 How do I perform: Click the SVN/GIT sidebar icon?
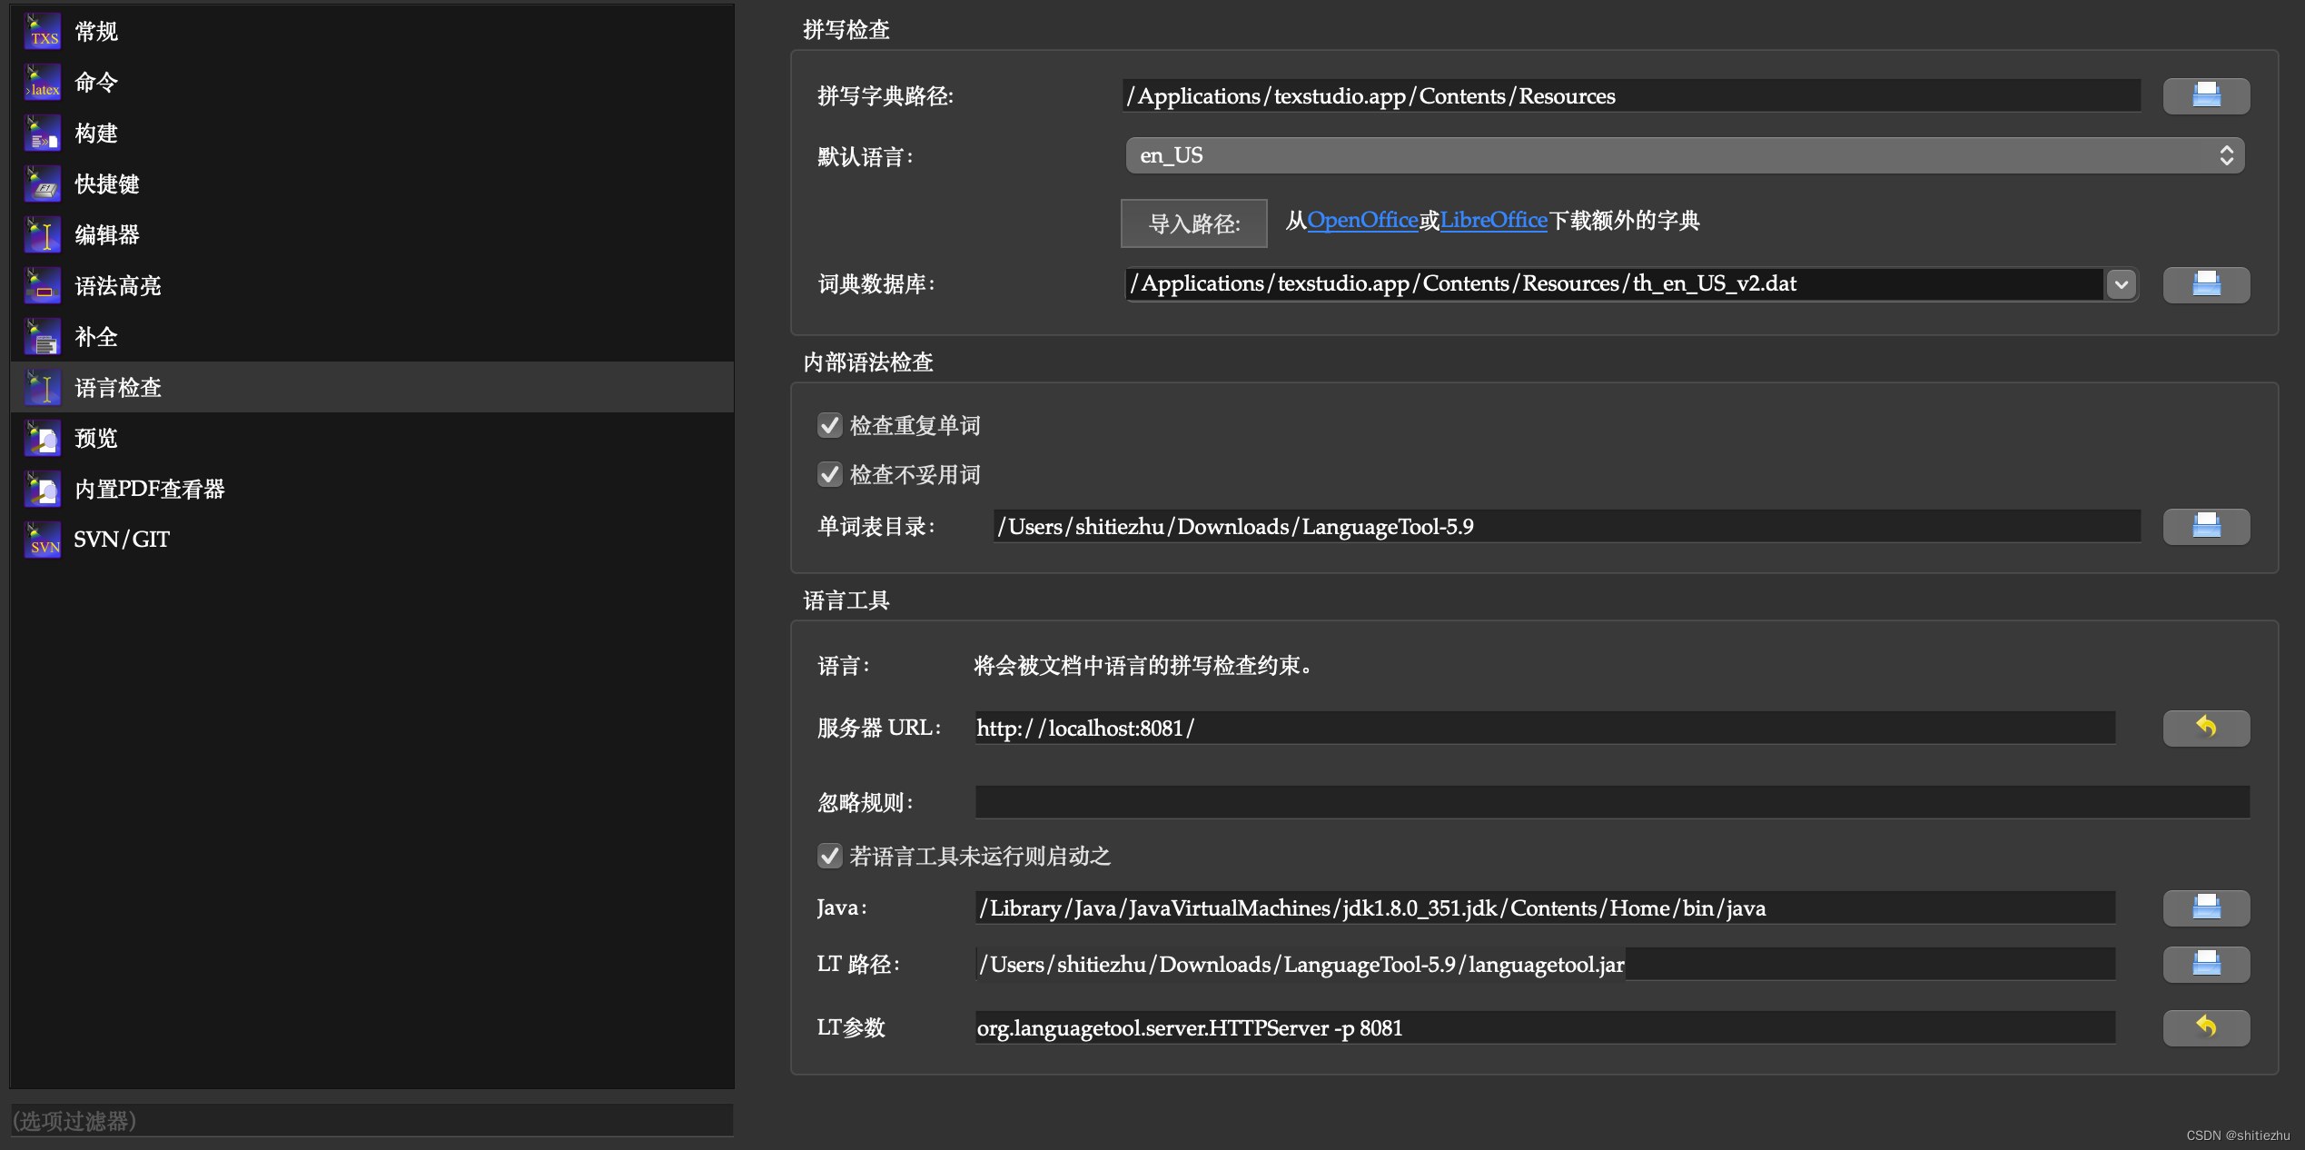coord(43,540)
